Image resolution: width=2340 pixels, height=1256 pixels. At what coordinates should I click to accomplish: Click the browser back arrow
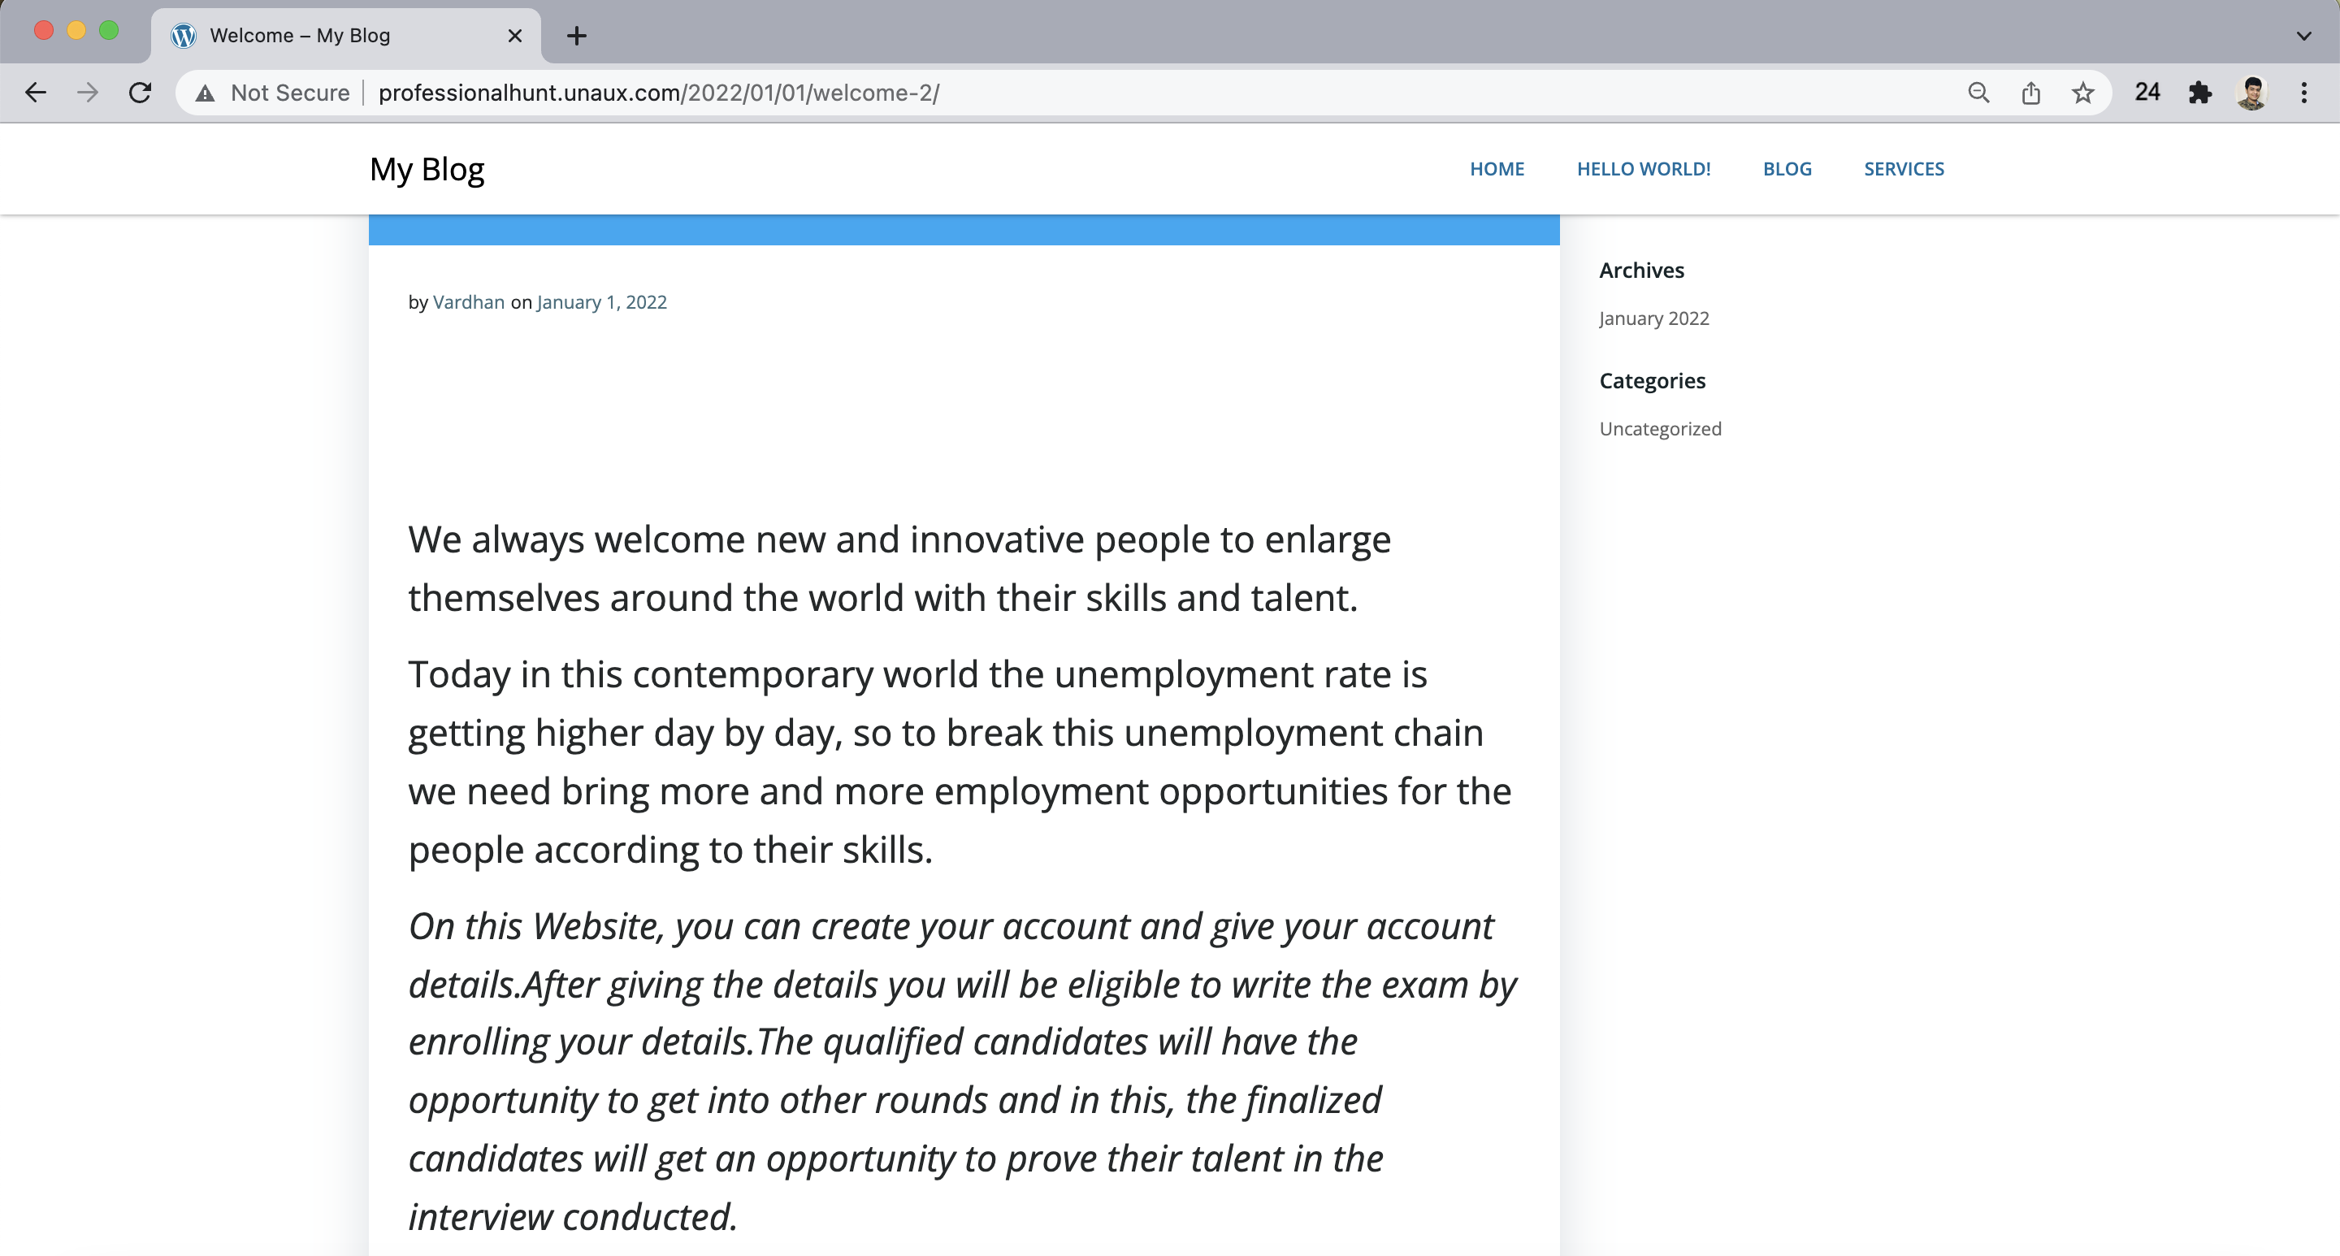[x=36, y=93]
